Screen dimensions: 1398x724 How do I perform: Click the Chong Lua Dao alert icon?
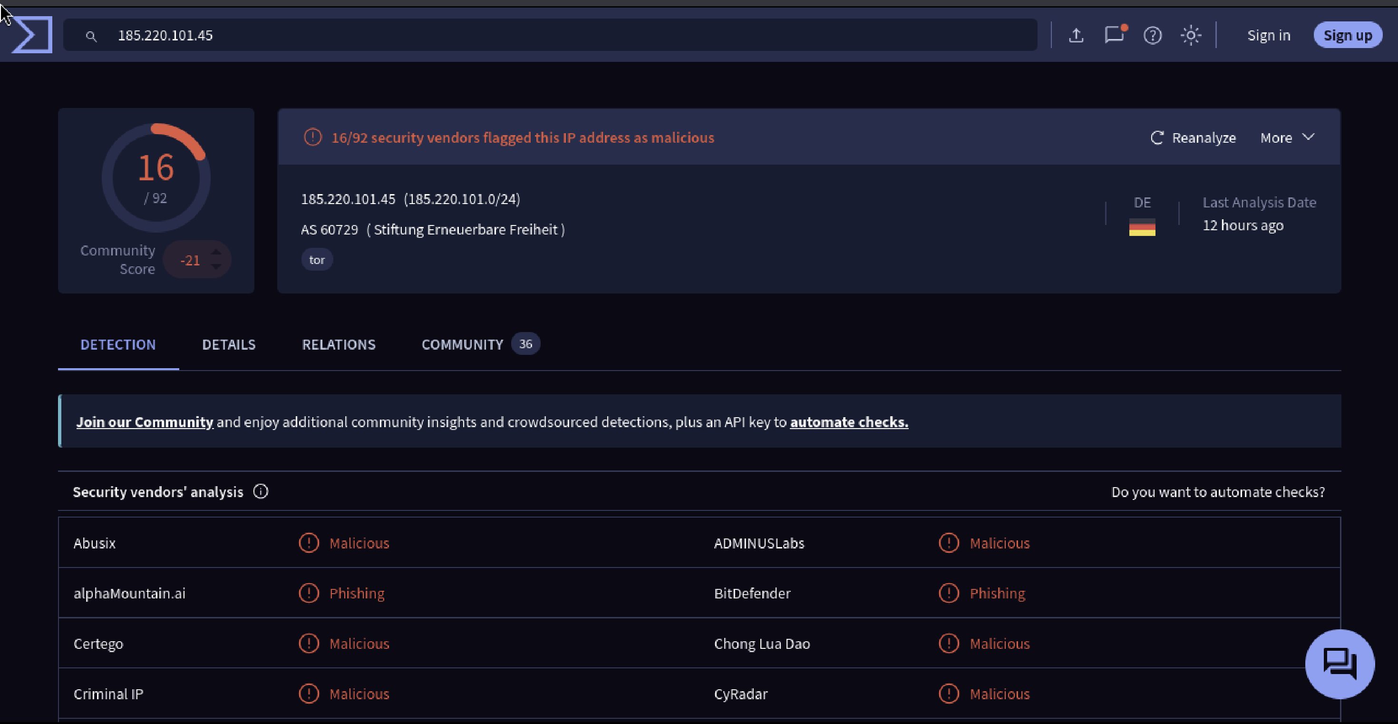tap(949, 644)
